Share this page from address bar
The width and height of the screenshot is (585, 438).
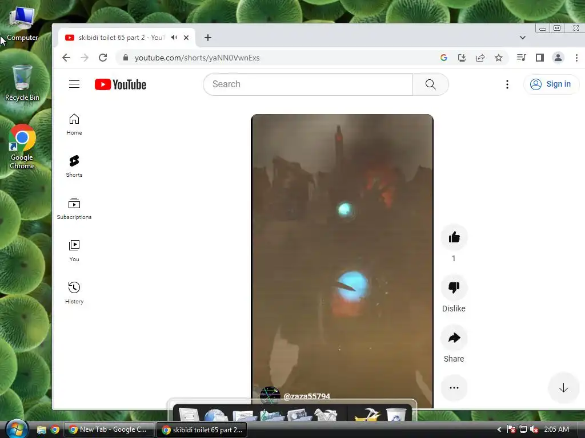pos(480,58)
